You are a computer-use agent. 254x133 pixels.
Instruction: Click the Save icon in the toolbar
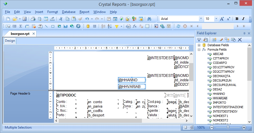point(24,19)
